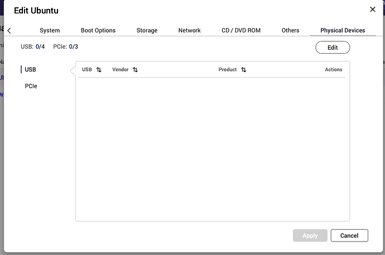
Task: Open the CD / DVD ROM tab
Action: [x=241, y=30]
